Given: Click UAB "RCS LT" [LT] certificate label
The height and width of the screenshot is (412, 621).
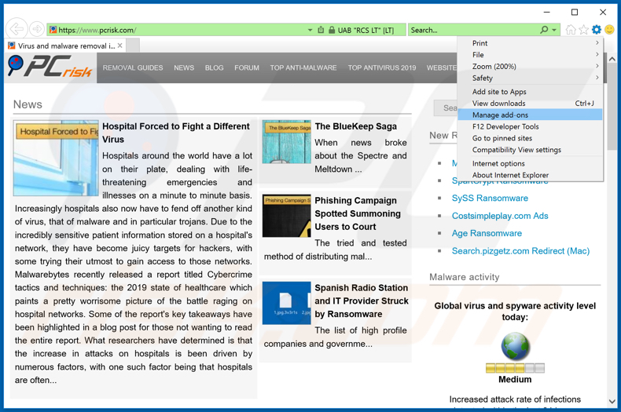Looking at the screenshot, I should (366, 31).
